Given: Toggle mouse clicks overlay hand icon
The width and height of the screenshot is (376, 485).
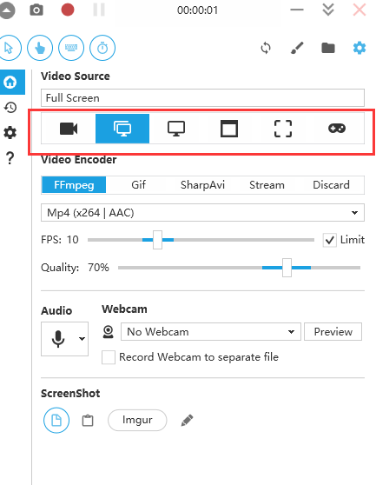Looking at the screenshot, I should pyautogui.click(x=40, y=48).
